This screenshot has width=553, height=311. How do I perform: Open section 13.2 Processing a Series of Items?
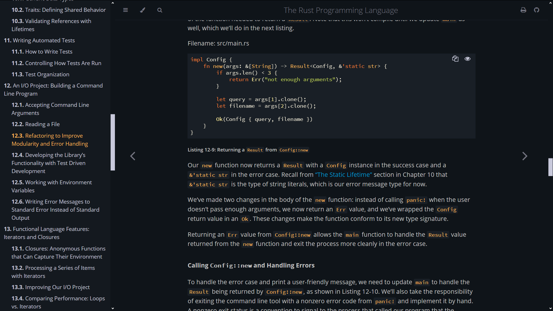pyautogui.click(x=53, y=272)
